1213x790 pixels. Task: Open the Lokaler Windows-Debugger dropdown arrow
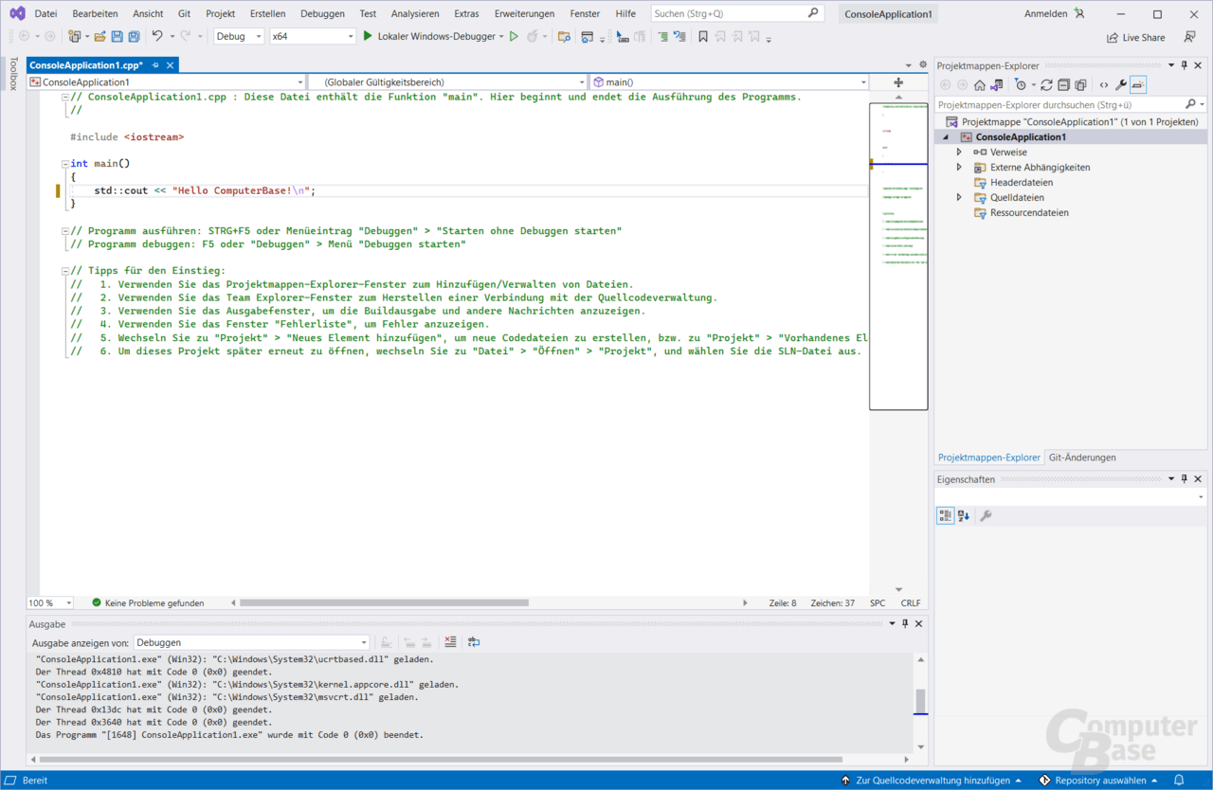pyautogui.click(x=503, y=37)
